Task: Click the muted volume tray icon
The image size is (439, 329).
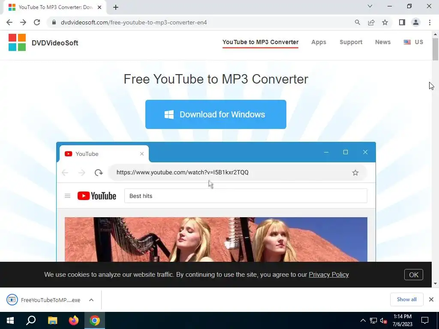Action: (383, 320)
